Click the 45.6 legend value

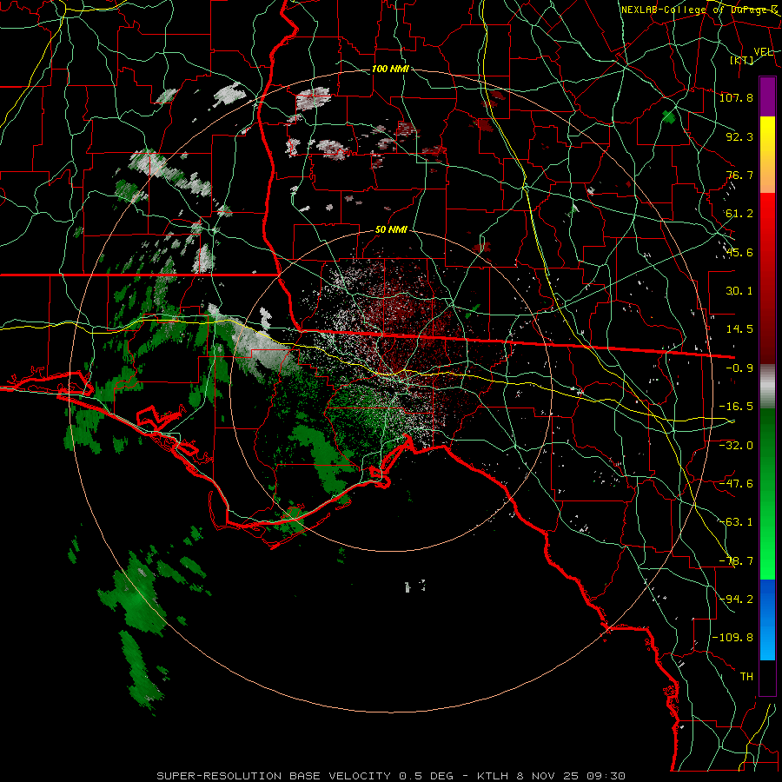click(x=739, y=252)
